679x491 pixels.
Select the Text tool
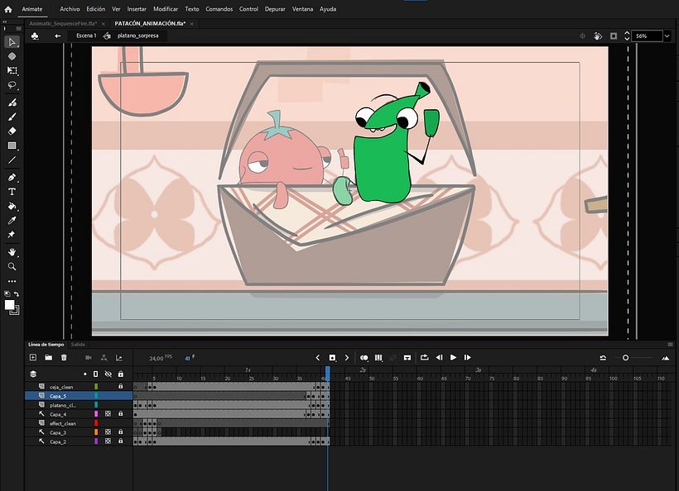[12, 192]
